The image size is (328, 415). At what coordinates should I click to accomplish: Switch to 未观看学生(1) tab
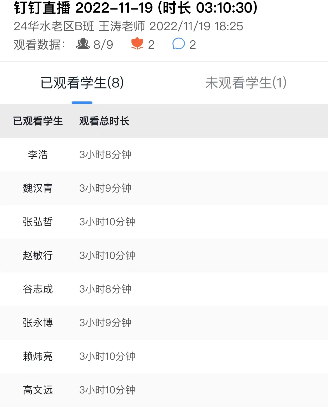pos(246,83)
